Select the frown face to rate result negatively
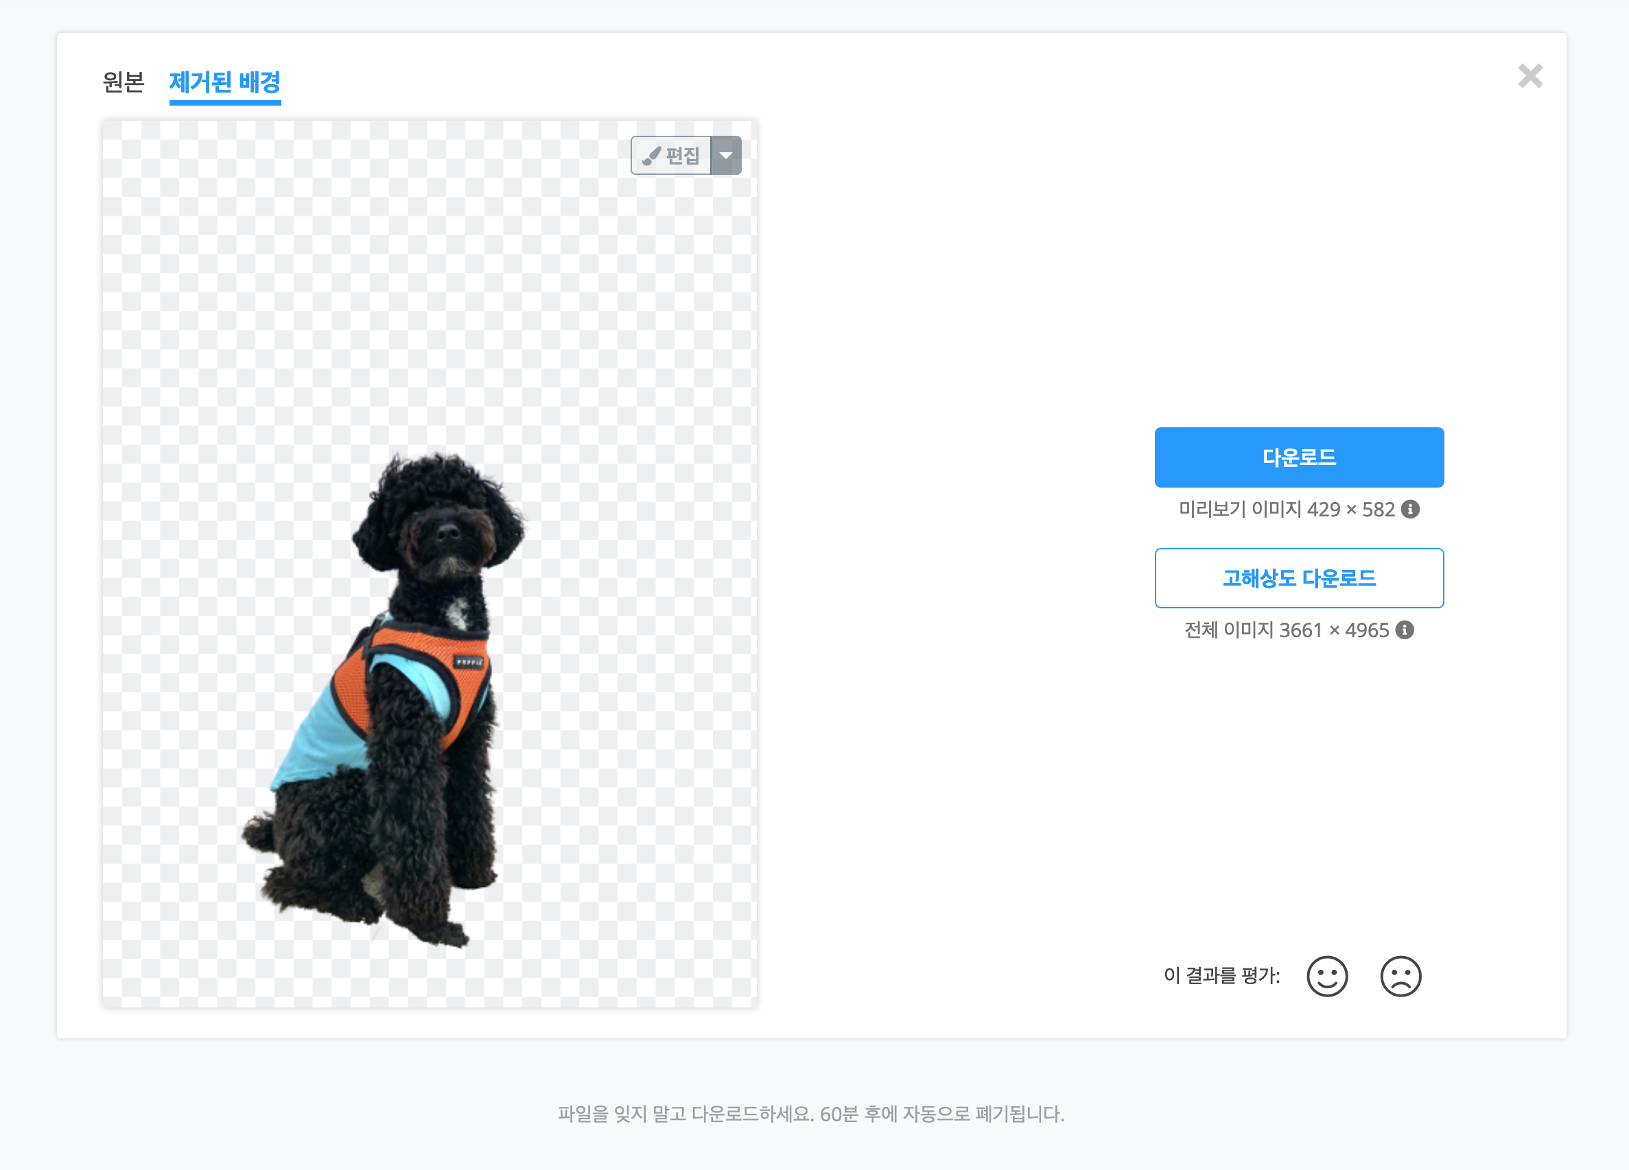1629x1170 pixels. (x=1401, y=975)
